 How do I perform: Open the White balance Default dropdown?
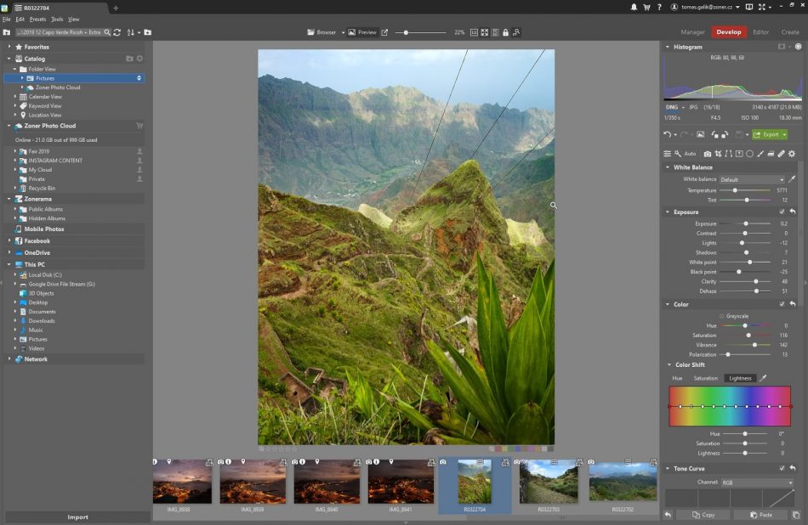click(753, 179)
